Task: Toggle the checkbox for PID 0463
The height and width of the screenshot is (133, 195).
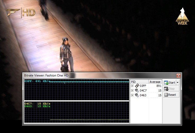Action: pyautogui.click(x=132, y=95)
